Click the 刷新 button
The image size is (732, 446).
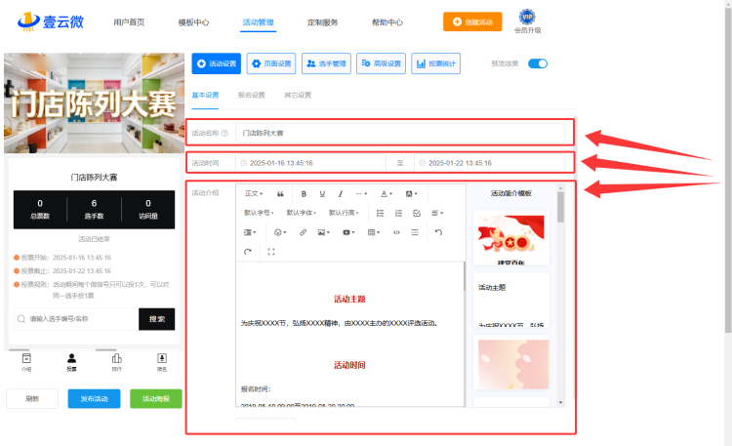[32, 399]
